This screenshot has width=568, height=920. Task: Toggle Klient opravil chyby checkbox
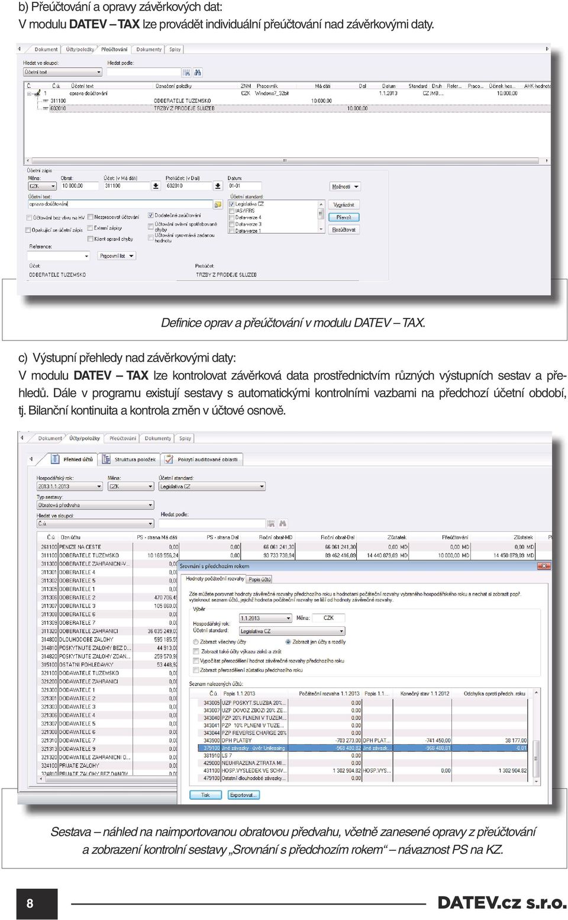click(91, 239)
